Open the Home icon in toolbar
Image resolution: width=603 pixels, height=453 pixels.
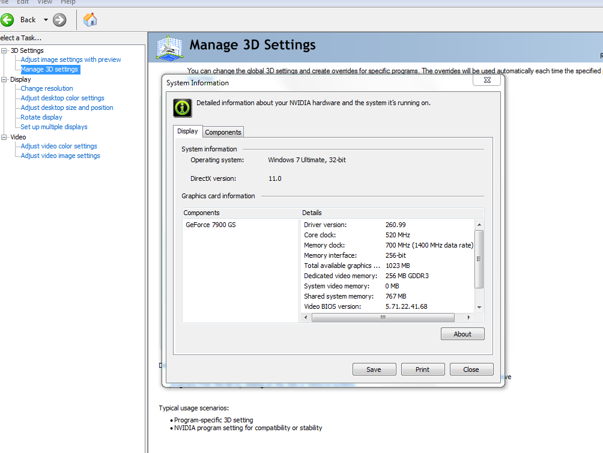[x=90, y=20]
